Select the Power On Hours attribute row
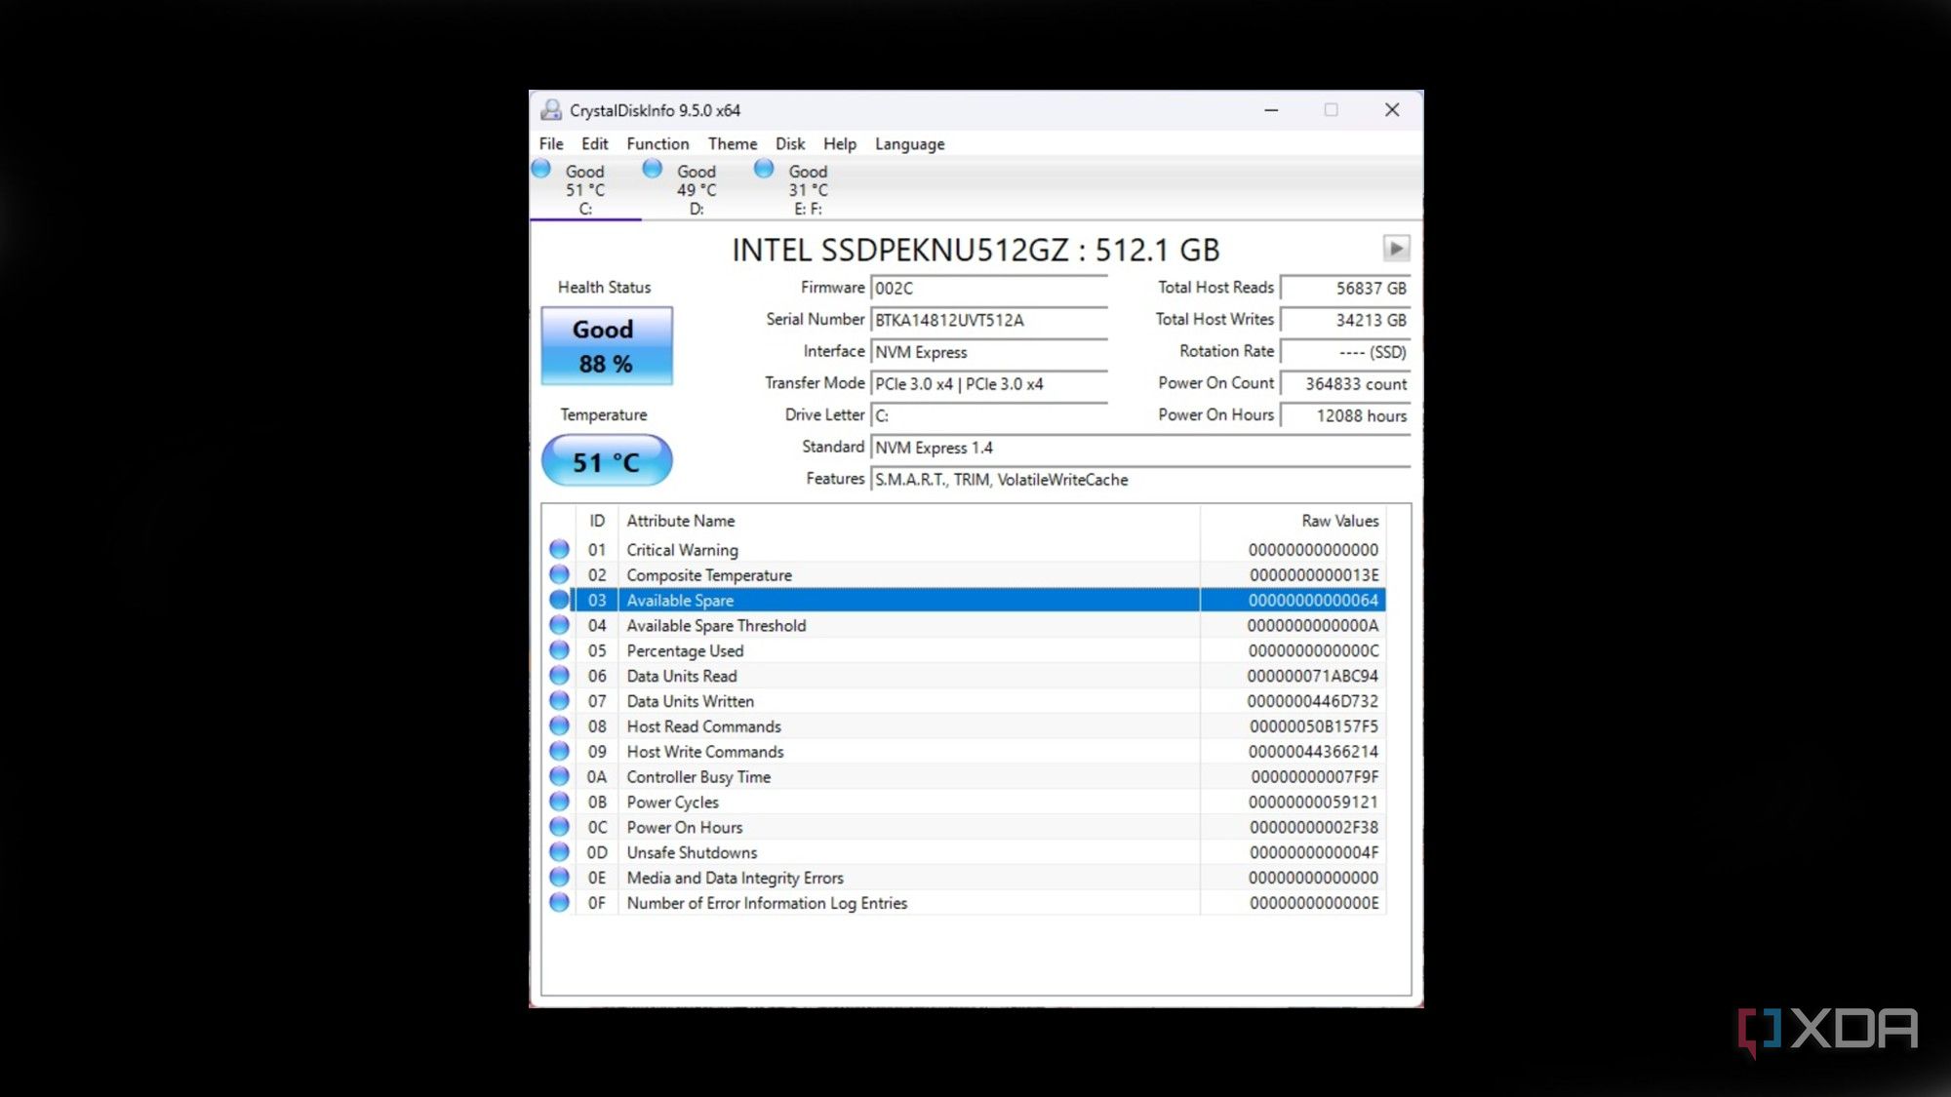 [966, 827]
